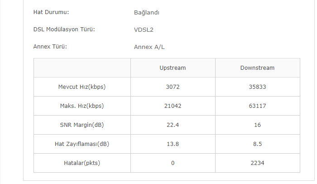Click the Hat Durumu label
Image resolution: width=317 pixels, height=184 pixels.
click(x=51, y=12)
